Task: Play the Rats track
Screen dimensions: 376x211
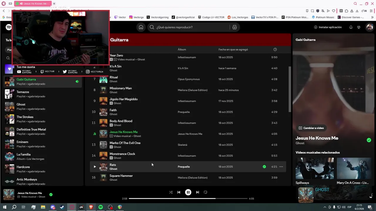Action: click(95, 167)
